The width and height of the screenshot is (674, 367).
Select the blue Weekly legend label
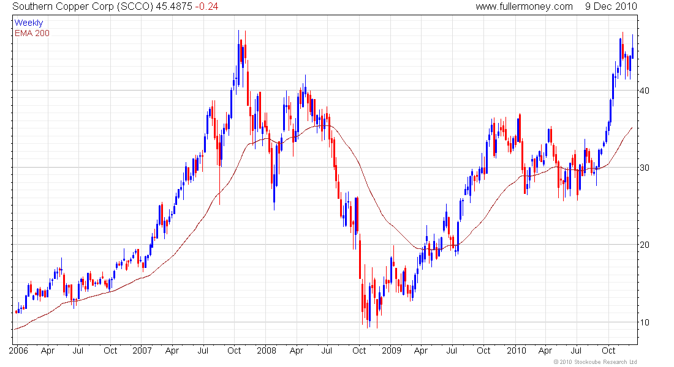click(x=29, y=23)
